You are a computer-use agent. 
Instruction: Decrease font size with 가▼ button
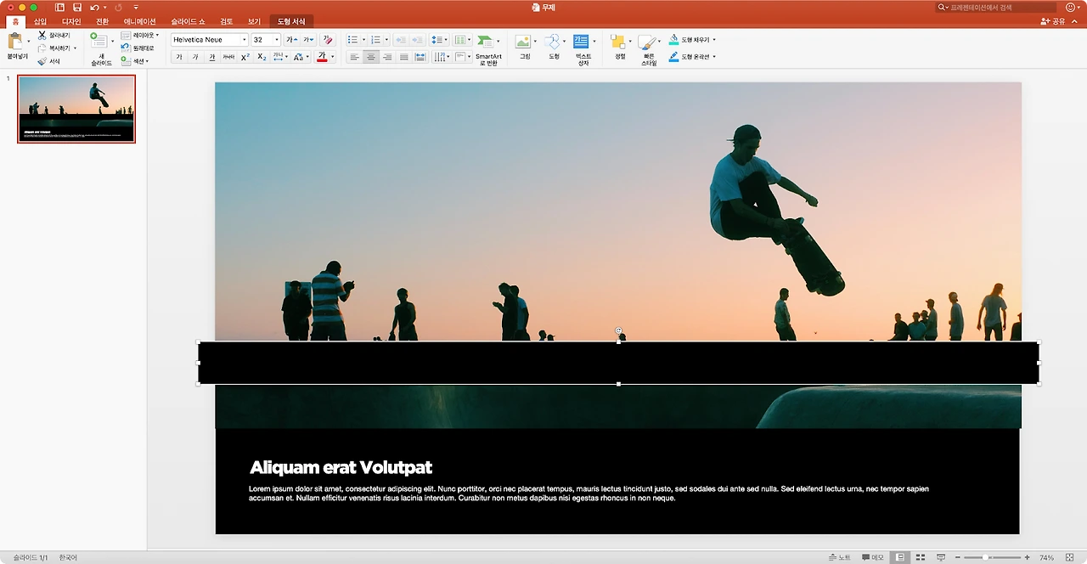pos(308,40)
